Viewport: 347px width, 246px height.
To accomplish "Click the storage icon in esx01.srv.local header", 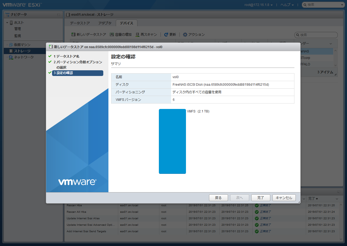I will 68,15.
